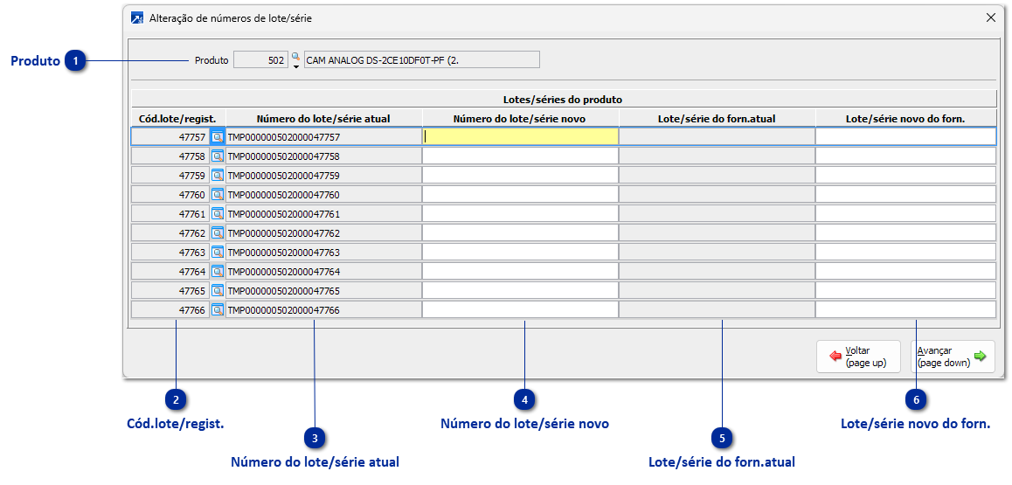Click new supplier lot field for 47760
Viewport: 1012px width, 485px height.
[x=905, y=194]
